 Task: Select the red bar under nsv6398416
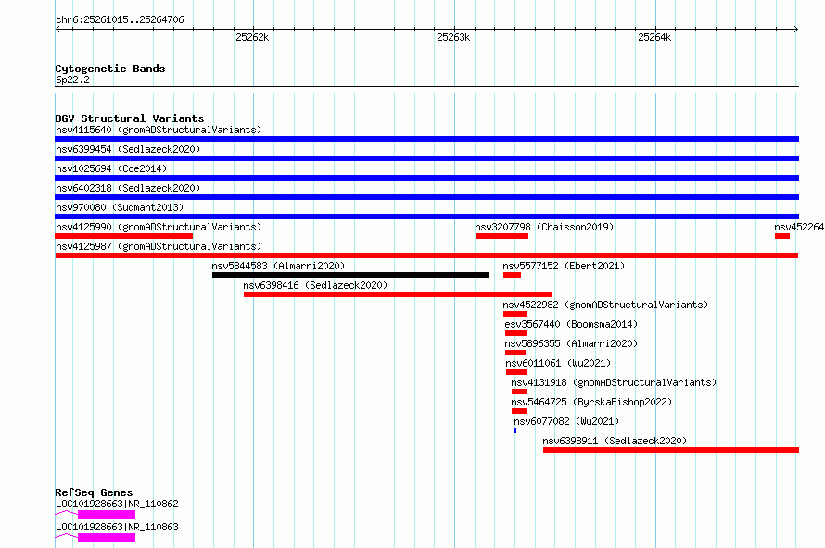399,294
